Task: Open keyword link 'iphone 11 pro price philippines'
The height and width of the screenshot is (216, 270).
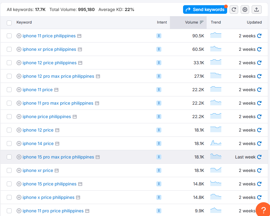Action: (53, 211)
